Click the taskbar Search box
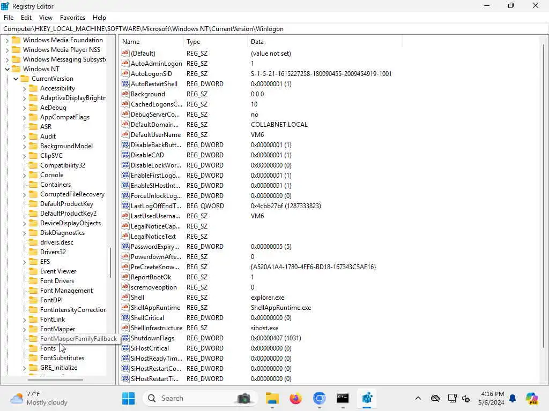 click(201, 398)
